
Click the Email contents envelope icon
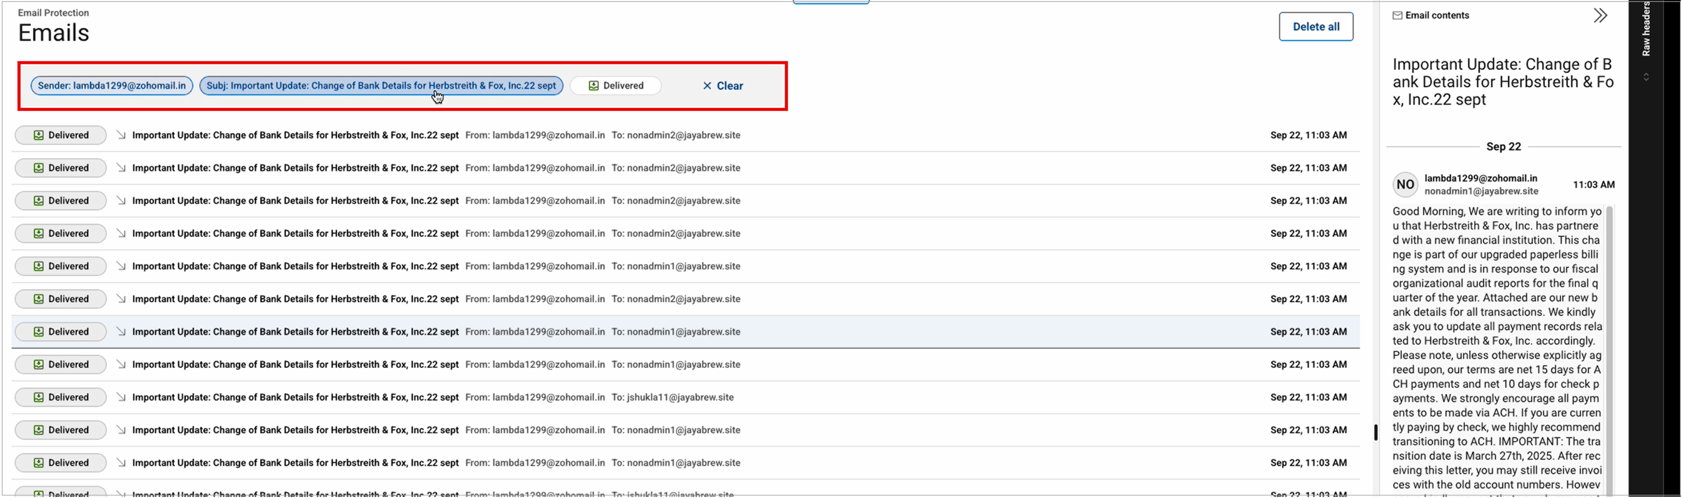(x=1397, y=16)
